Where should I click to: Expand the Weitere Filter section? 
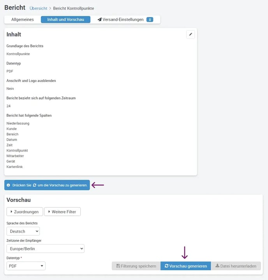coord(62,212)
